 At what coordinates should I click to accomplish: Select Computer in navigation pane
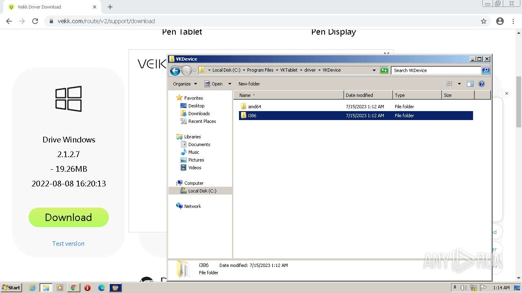point(194,183)
